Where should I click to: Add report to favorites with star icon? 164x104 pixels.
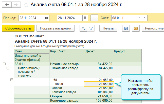click(26, 5)
